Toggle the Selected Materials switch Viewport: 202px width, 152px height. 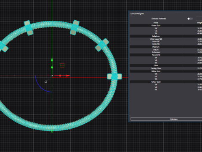190,19
